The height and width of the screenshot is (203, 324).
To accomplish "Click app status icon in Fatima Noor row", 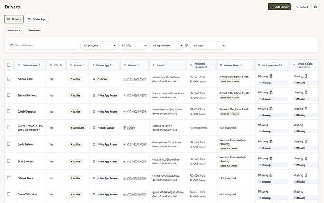I will pos(94,178).
